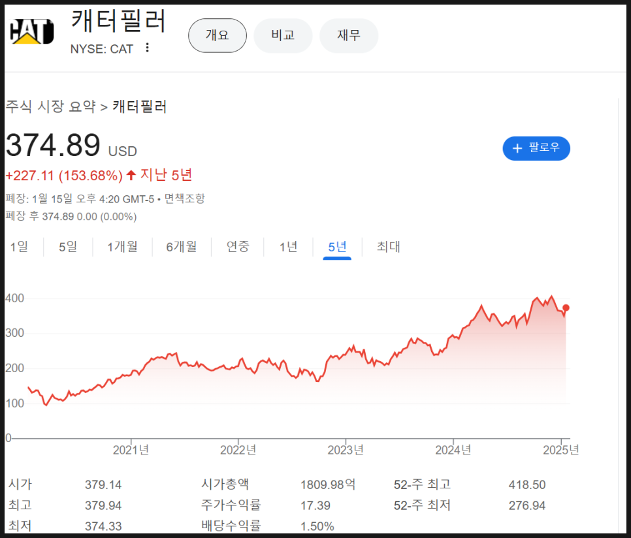Click the 주가수익률 value 17.39
The image size is (631, 538).
315,505
